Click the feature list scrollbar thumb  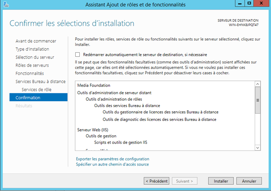(x=257, y=100)
